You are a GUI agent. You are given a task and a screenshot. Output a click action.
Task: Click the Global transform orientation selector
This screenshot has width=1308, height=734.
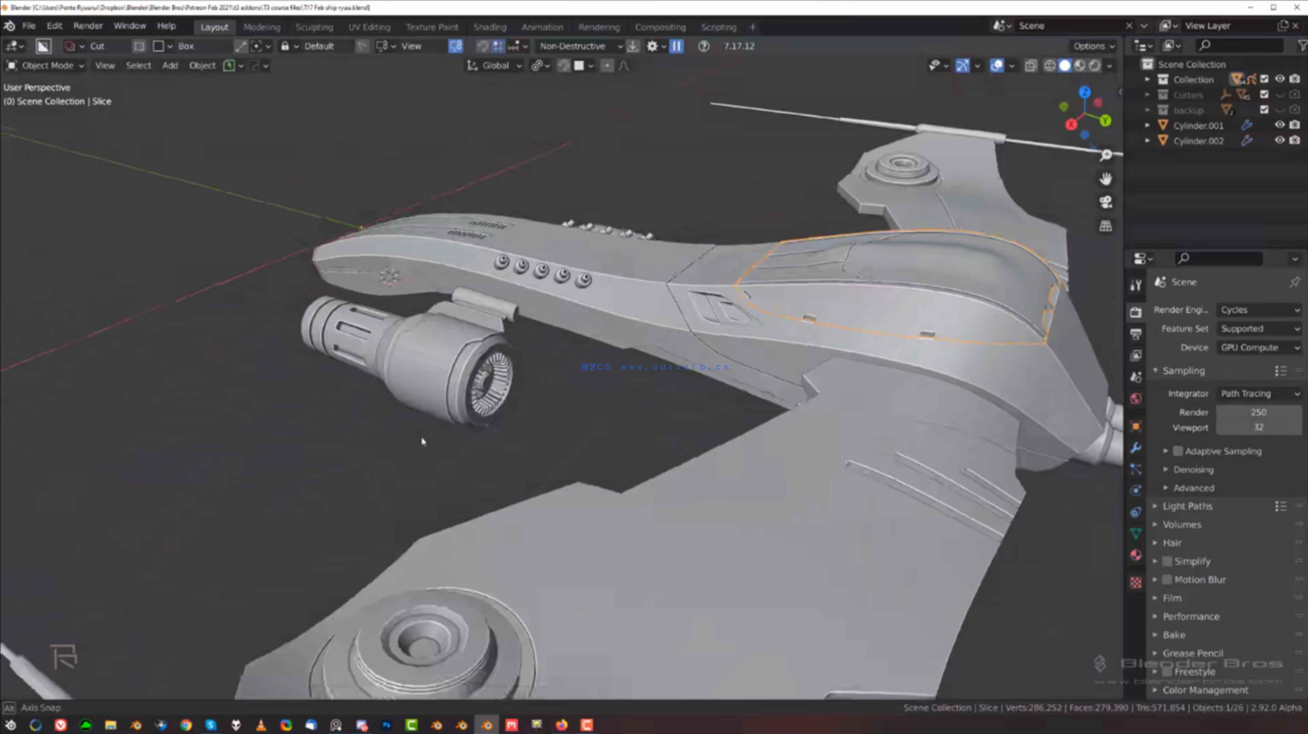pyautogui.click(x=494, y=65)
